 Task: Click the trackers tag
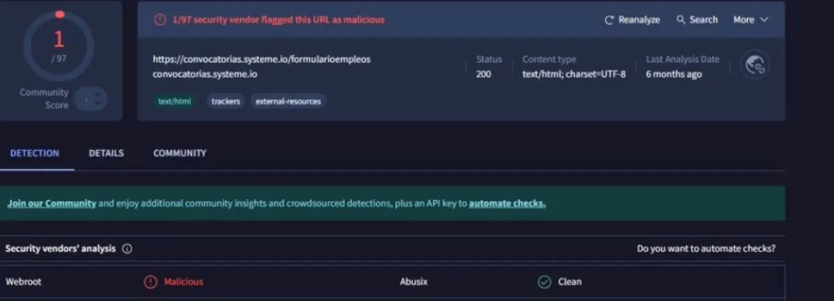coord(226,101)
